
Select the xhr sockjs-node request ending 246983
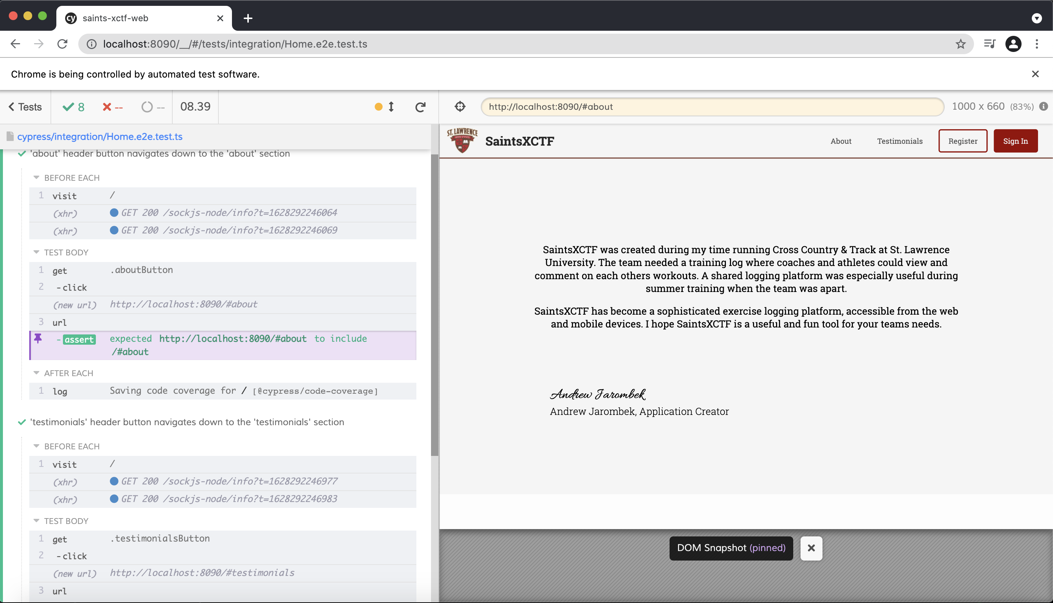coord(223,499)
